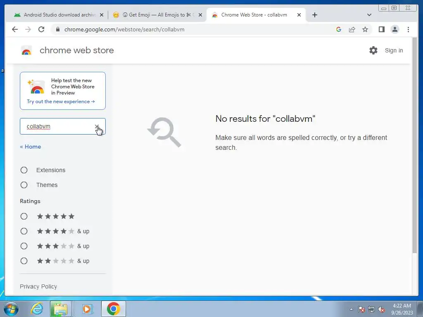Open Chrome three-dot menu

coord(409,29)
